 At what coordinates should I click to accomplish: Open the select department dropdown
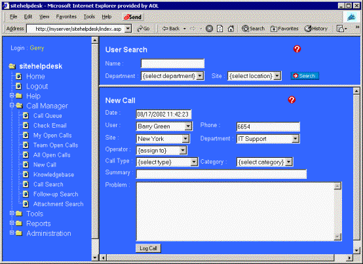coord(172,76)
